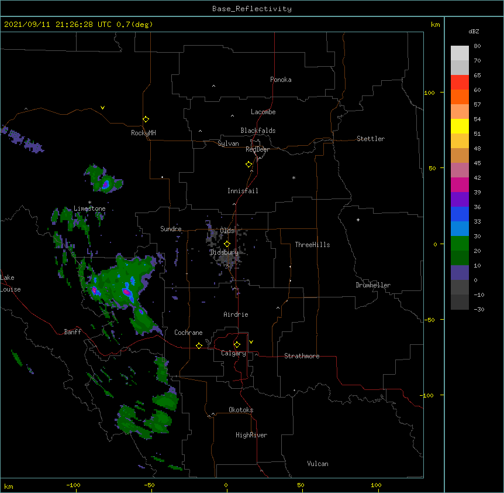Image resolution: width=504 pixels, height=493 pixels.
Task: Select the bright green legend swatch below 30
Action: click(x=460, y=244)
